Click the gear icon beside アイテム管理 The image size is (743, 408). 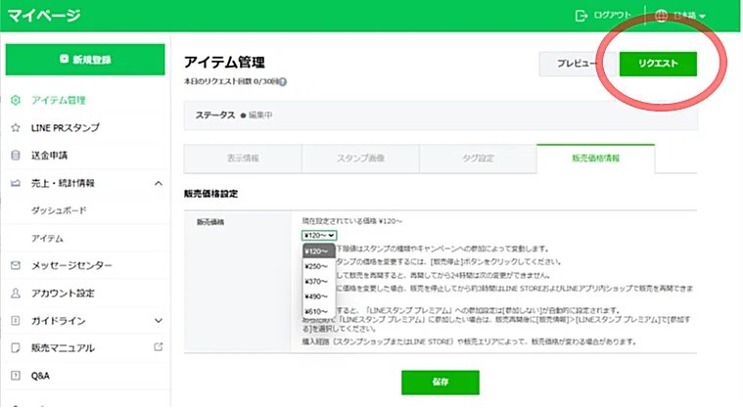pos(16,100)
